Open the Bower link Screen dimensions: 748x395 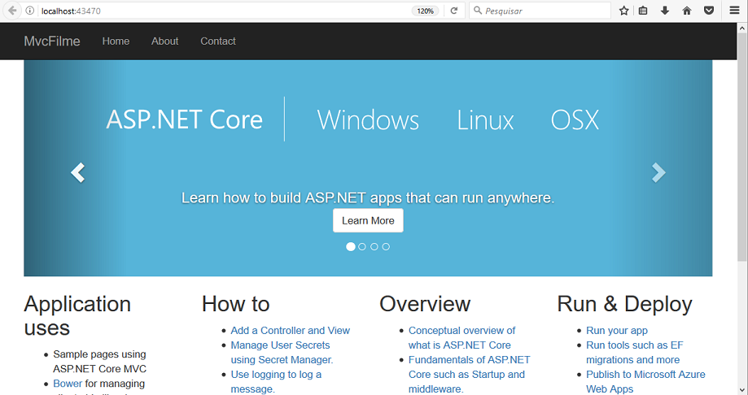click(68, 384)
